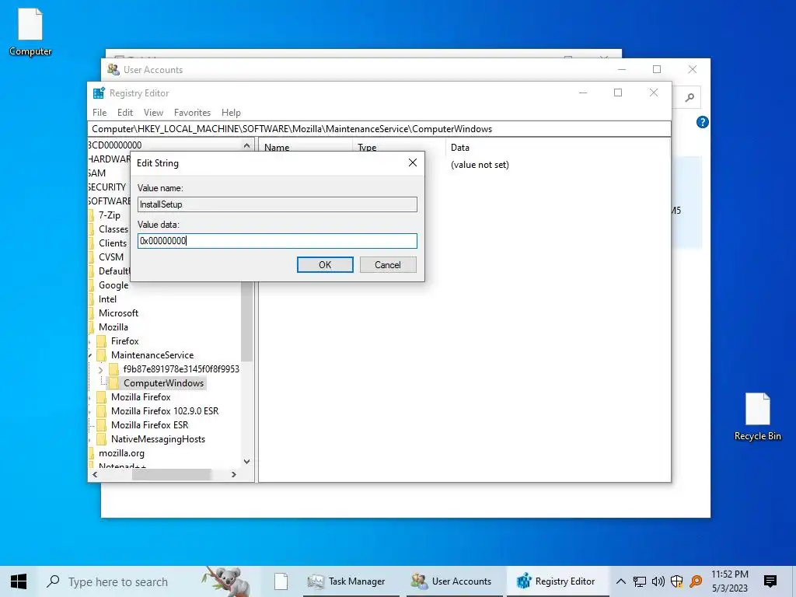Click OK in Edit String dialog
The image size is (796, 597).
coord(325,264)
